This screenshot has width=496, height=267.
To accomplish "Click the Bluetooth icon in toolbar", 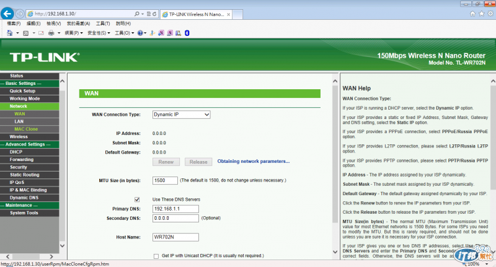I will click(187, 33).
